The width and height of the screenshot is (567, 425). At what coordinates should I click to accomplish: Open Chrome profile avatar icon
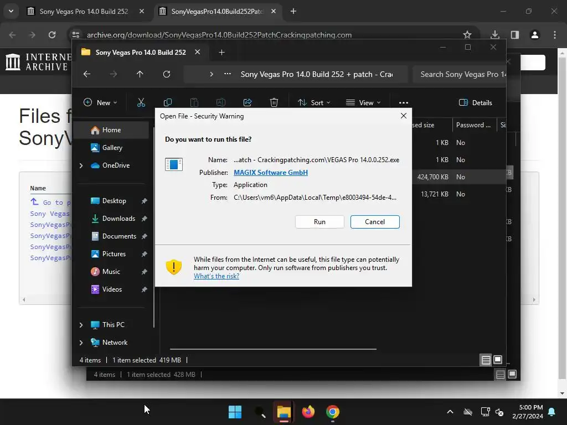pos(534,35)
